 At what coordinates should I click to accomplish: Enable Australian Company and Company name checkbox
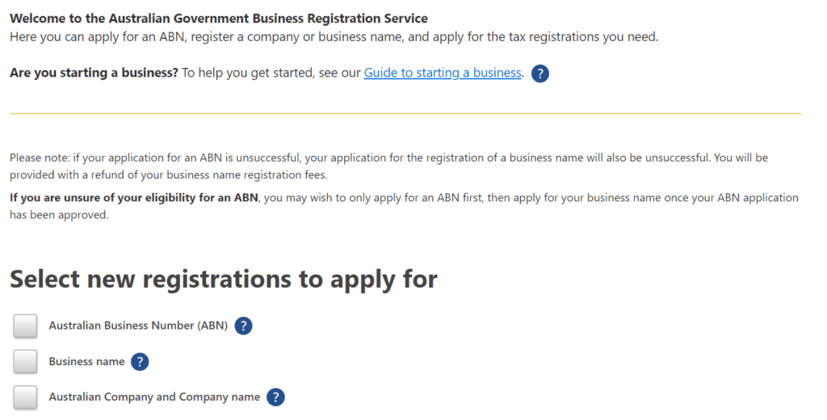pos(25,397)
